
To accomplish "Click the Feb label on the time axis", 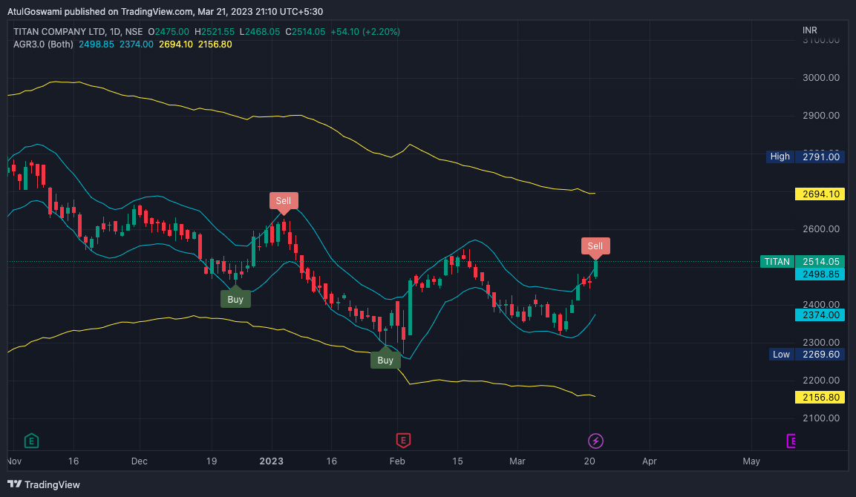I will (x=397, y=461).
